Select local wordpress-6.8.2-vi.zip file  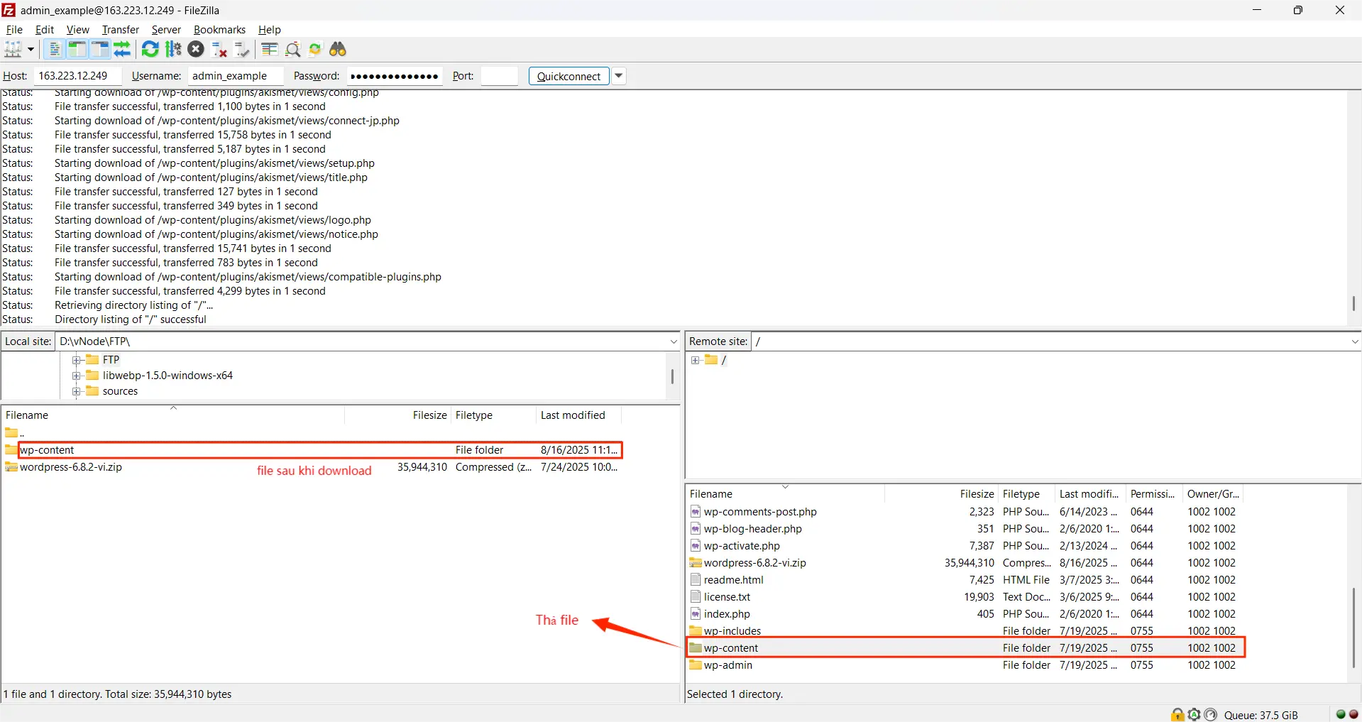pyautogui.click(x=312, y=467)
